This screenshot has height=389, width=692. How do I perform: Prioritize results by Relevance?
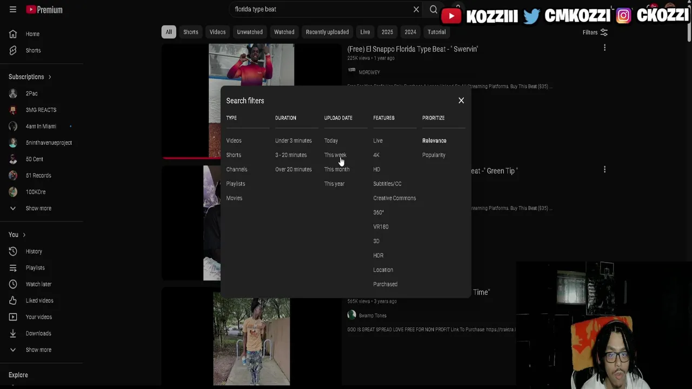tap(434, 140)
